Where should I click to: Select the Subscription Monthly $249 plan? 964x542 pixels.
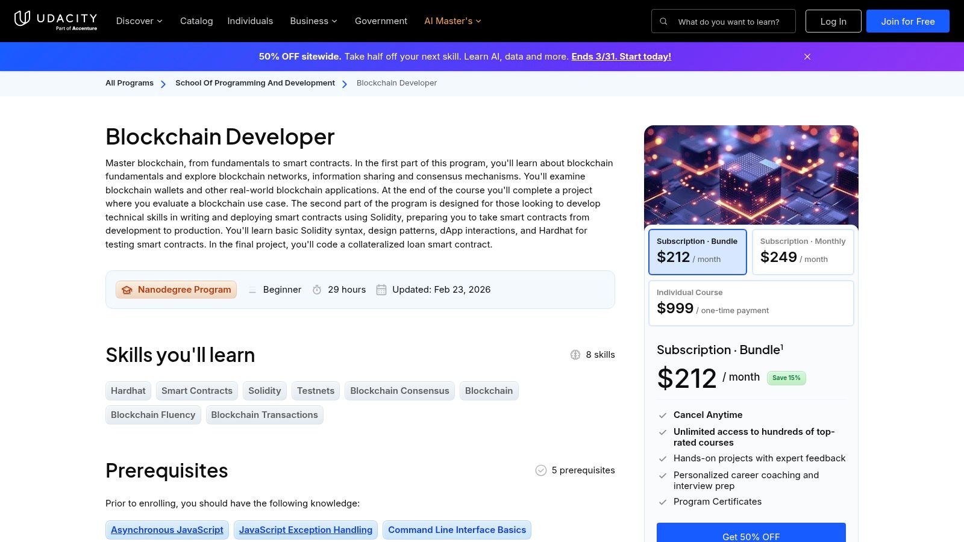coord(803,252)
